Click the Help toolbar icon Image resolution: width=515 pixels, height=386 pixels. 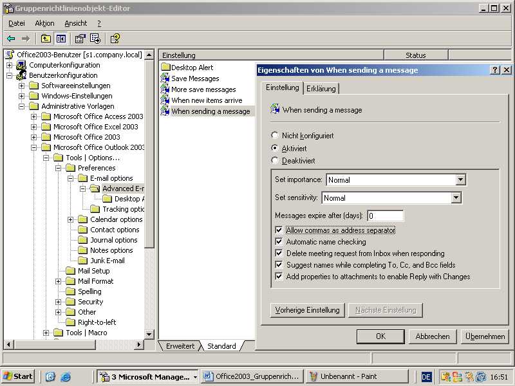click(115, 39)
